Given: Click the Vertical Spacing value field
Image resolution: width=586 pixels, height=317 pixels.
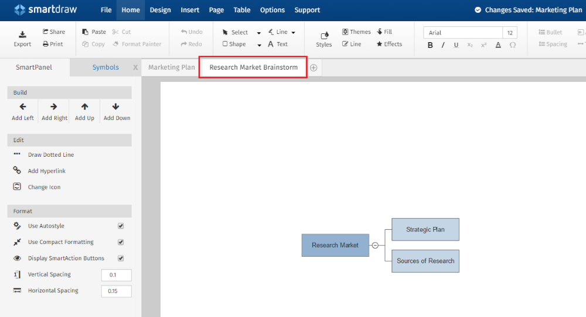Looking at the screenshot, I should click(x=116, y=275).
